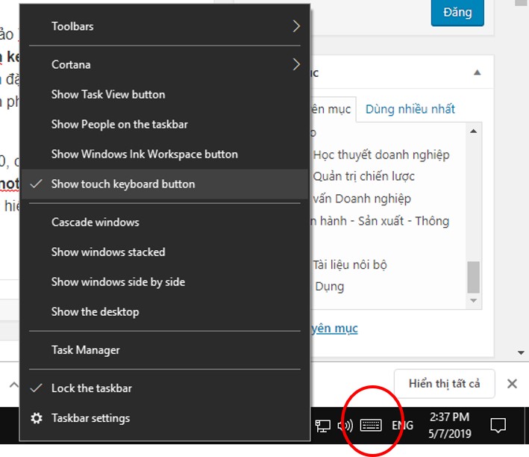
Task: Open Task Manager from context menu
Action: coord(85,349)
